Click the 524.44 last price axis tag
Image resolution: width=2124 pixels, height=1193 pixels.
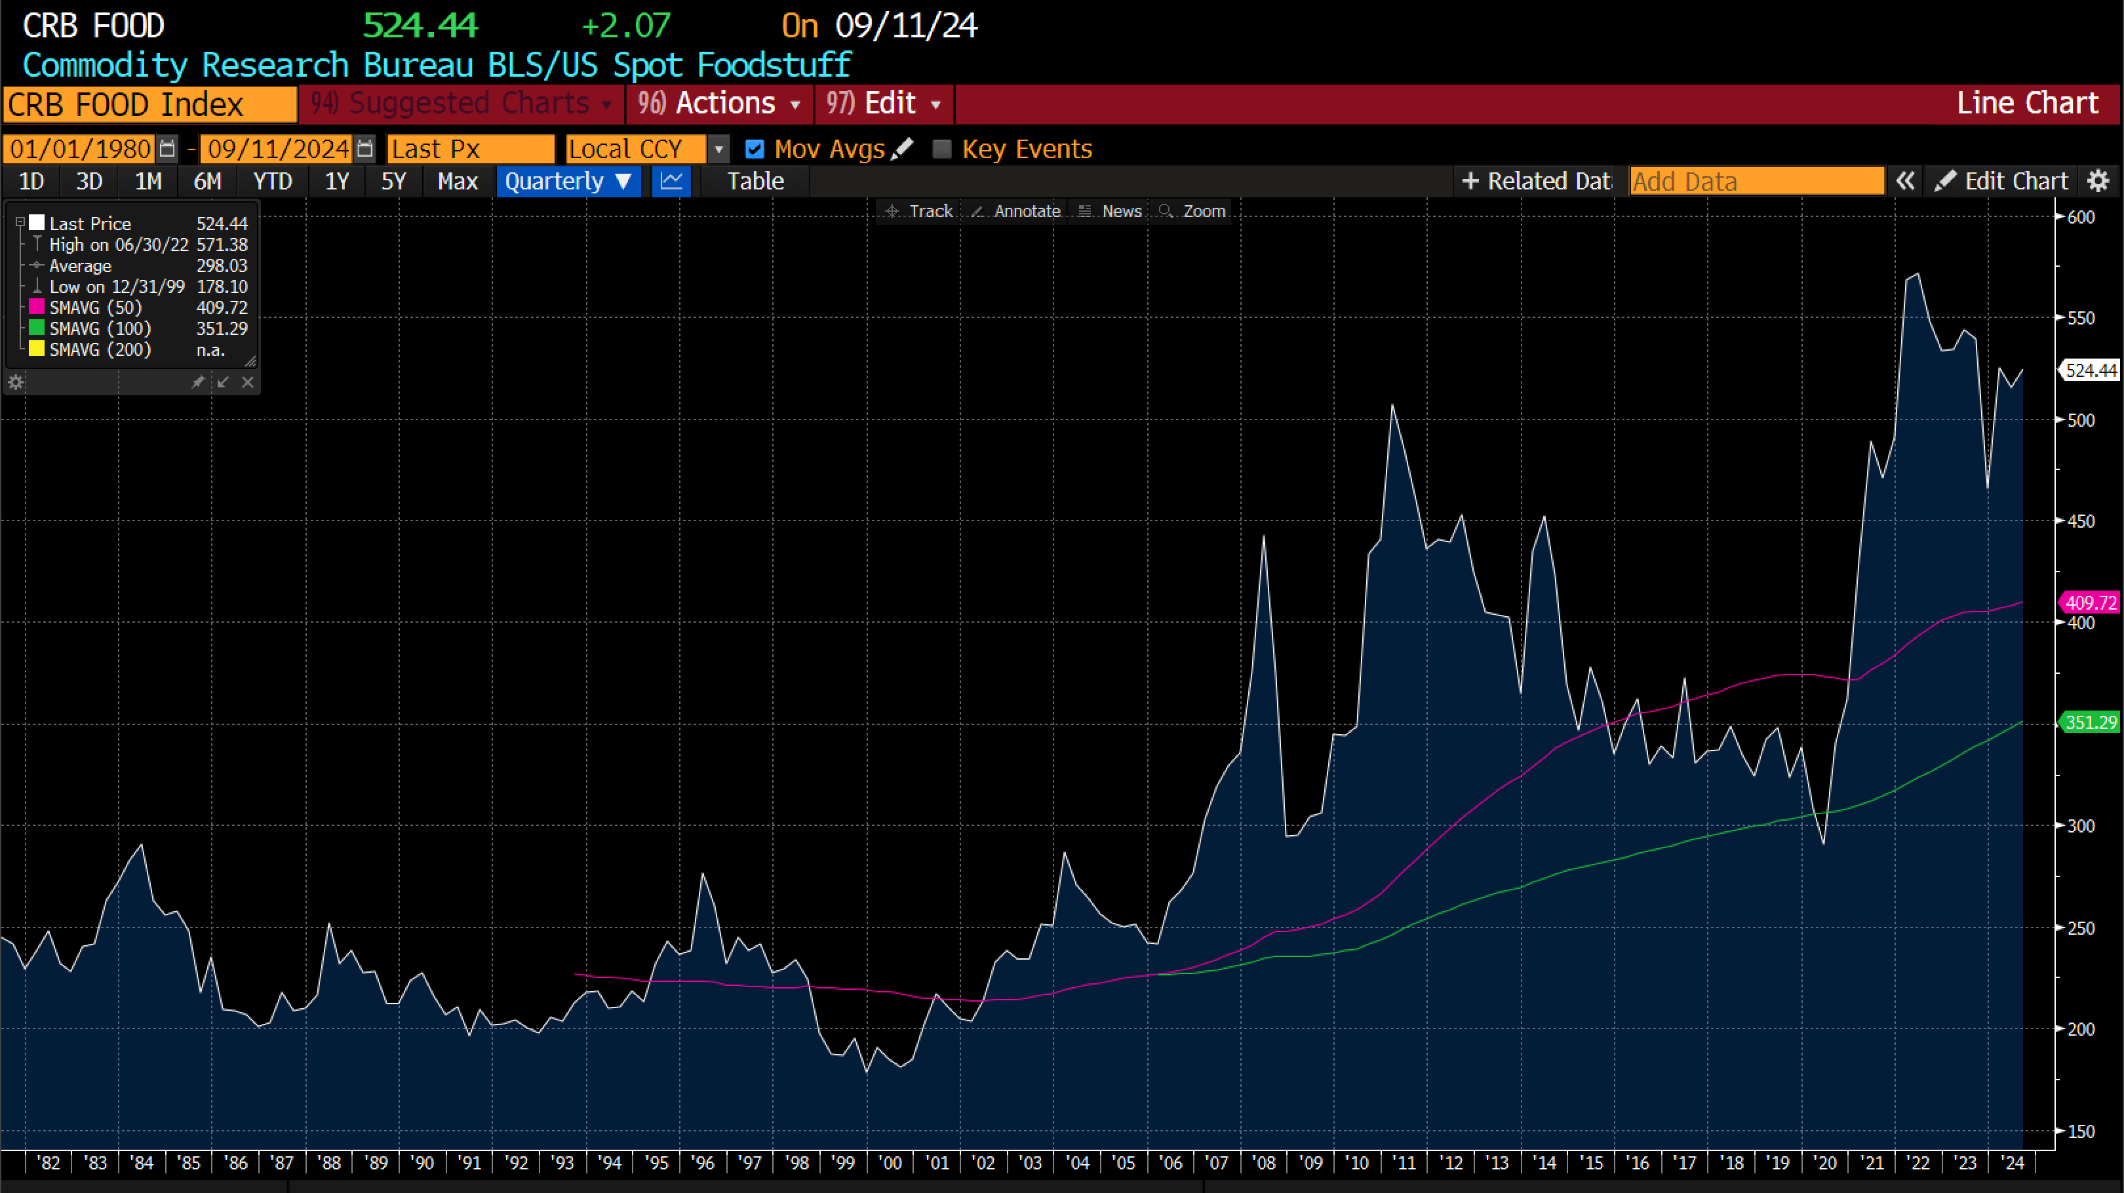pyautogui.click(x=2090, y=370)
